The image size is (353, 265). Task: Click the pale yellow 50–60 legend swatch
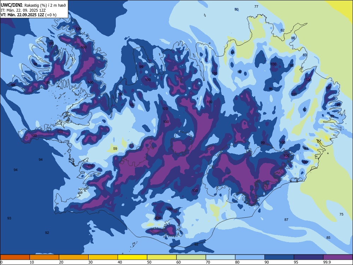(162, 257)
